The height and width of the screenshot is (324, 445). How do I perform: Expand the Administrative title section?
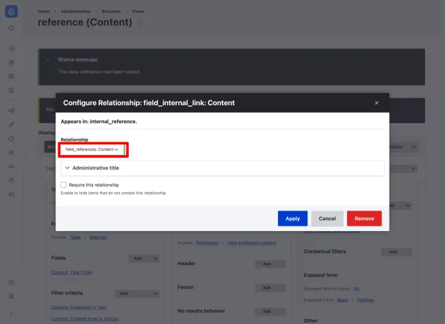tap(96, 167)
